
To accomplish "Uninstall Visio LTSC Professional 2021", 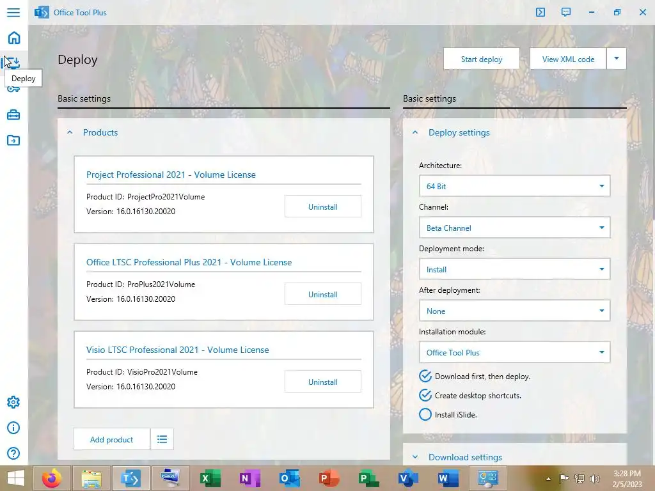I will [x=323, y=382].
